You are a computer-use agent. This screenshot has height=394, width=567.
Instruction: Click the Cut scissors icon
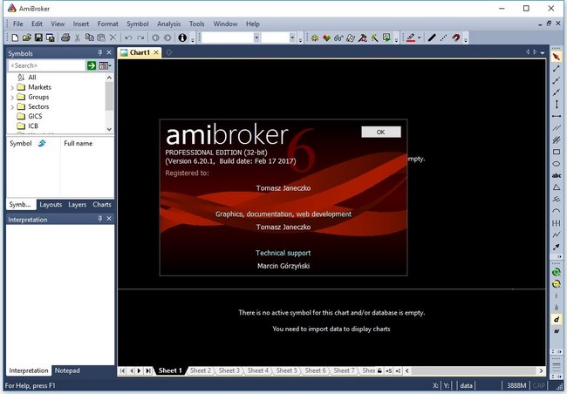(78, 37)
